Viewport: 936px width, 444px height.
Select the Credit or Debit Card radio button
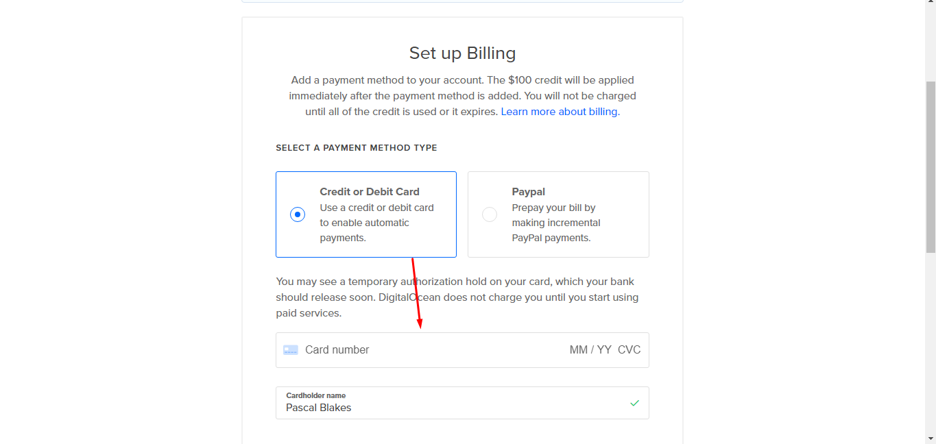coord(297,214)
